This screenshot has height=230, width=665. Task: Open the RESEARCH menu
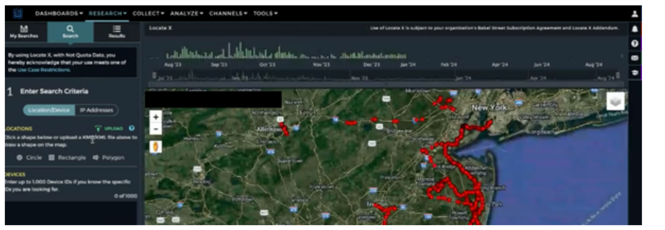tap(107, 13)
